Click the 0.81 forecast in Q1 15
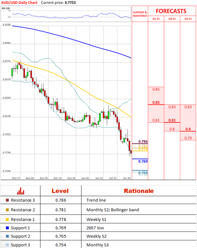Viewport: 197px width, 248px height. (156, 120)
